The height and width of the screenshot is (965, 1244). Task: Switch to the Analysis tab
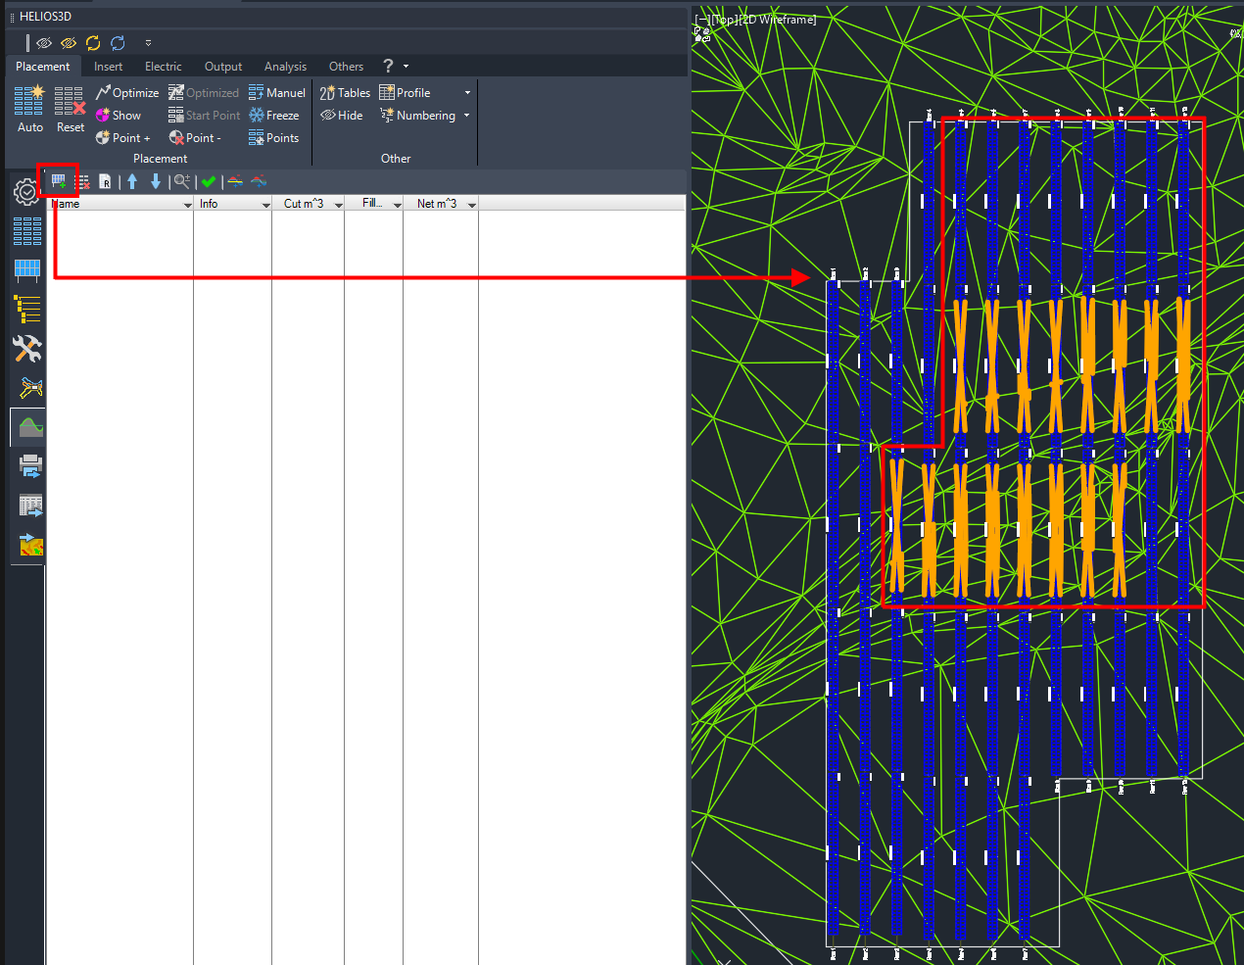285,67
